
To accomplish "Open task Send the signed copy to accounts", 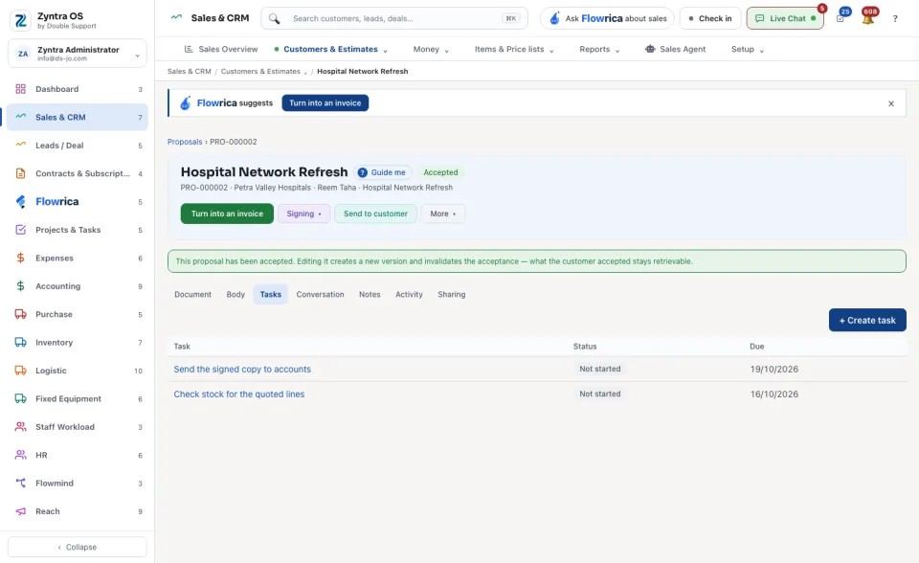I will point(242,369).
